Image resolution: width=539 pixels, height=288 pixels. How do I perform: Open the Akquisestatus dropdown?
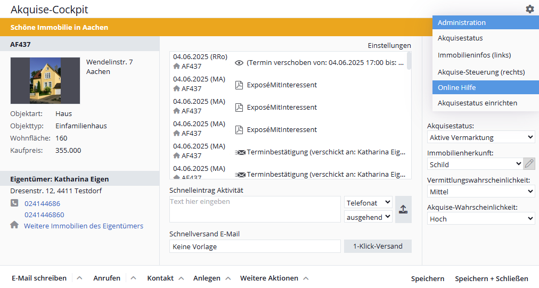480,137
